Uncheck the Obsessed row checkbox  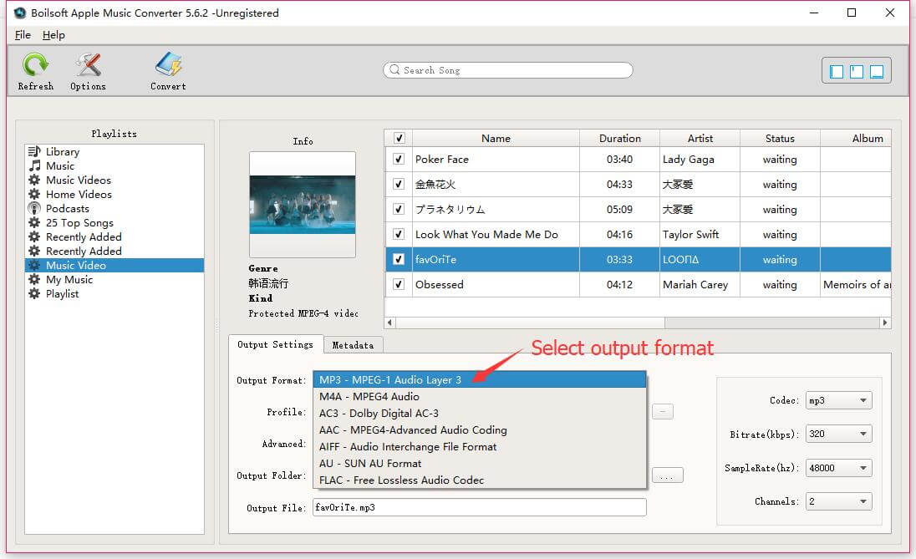[x=399, y=284]
